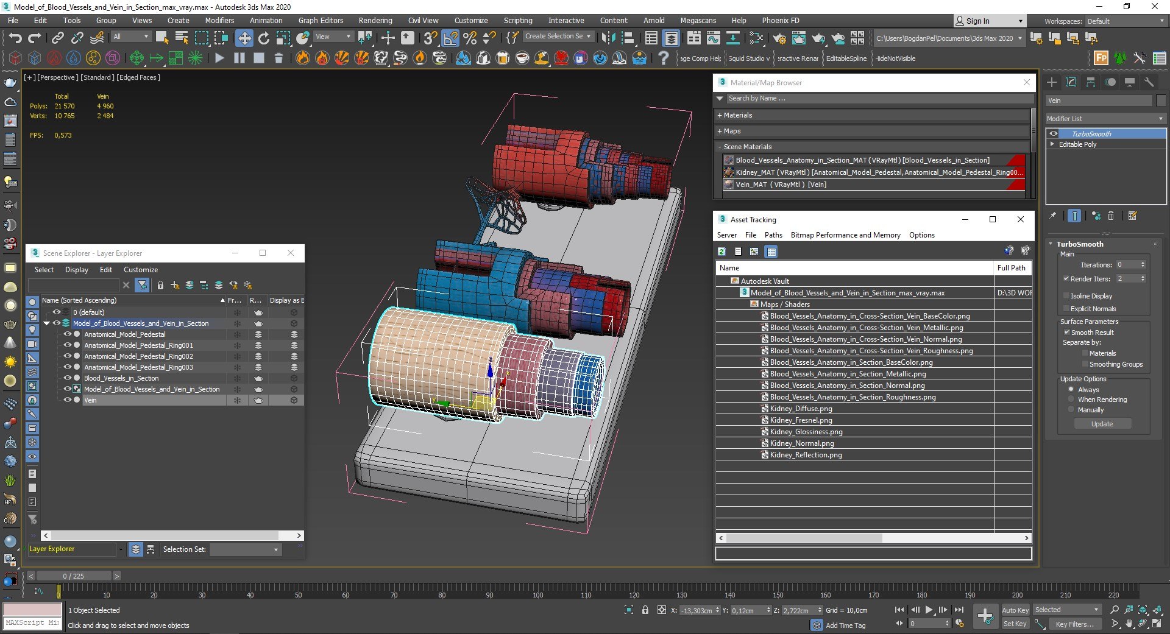This screenshot has height=634, width=1170.
Task: Click the Undo arrow in the main toolbar
Action: point(15,38)
